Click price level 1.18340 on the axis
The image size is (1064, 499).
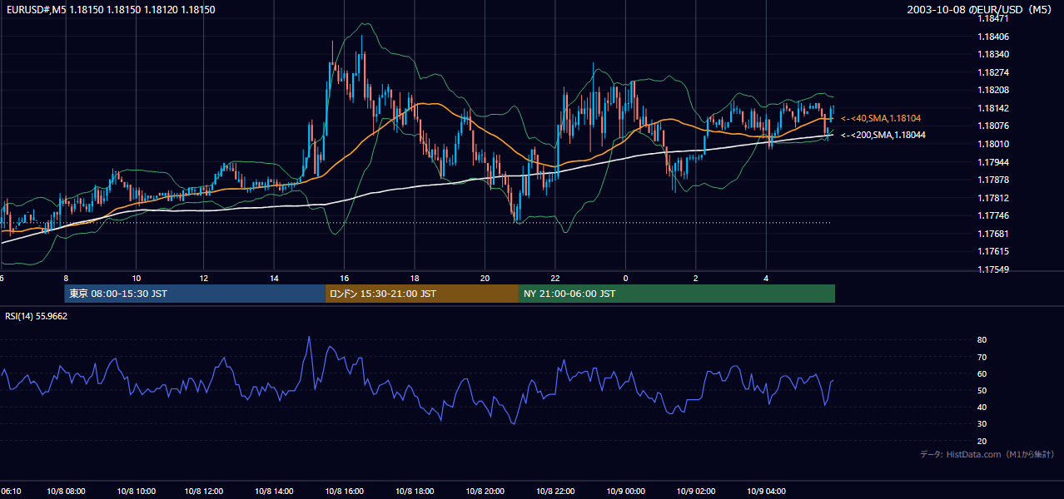pos(992,54)
